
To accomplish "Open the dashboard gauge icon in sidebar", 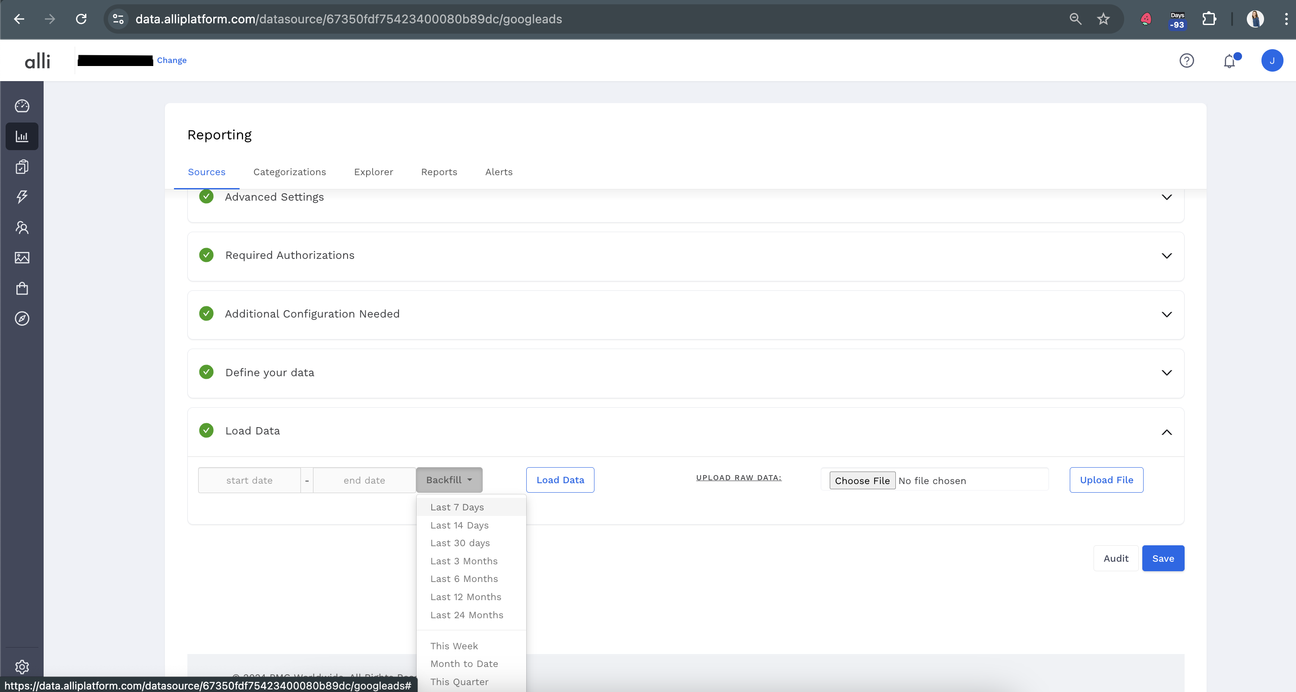I will click(x=22, y=106).
